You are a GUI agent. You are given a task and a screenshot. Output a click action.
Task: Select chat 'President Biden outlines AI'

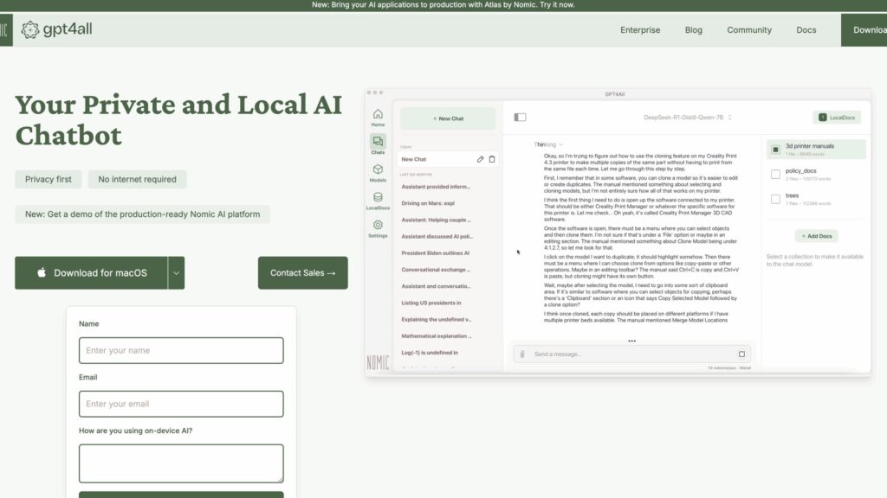(x=435, y=253)
